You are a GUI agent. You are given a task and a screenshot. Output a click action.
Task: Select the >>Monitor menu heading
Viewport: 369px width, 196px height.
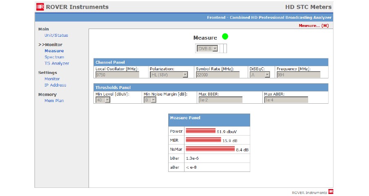pos(50,45)
